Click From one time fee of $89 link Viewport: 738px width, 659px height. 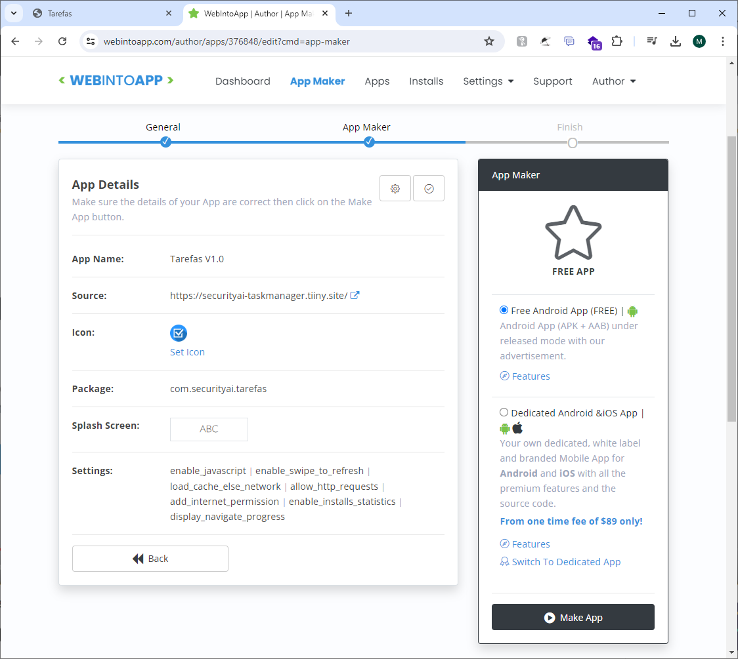571,521
